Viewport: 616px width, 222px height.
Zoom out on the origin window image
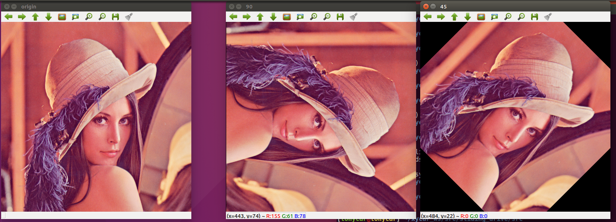[x=102, y=17]
